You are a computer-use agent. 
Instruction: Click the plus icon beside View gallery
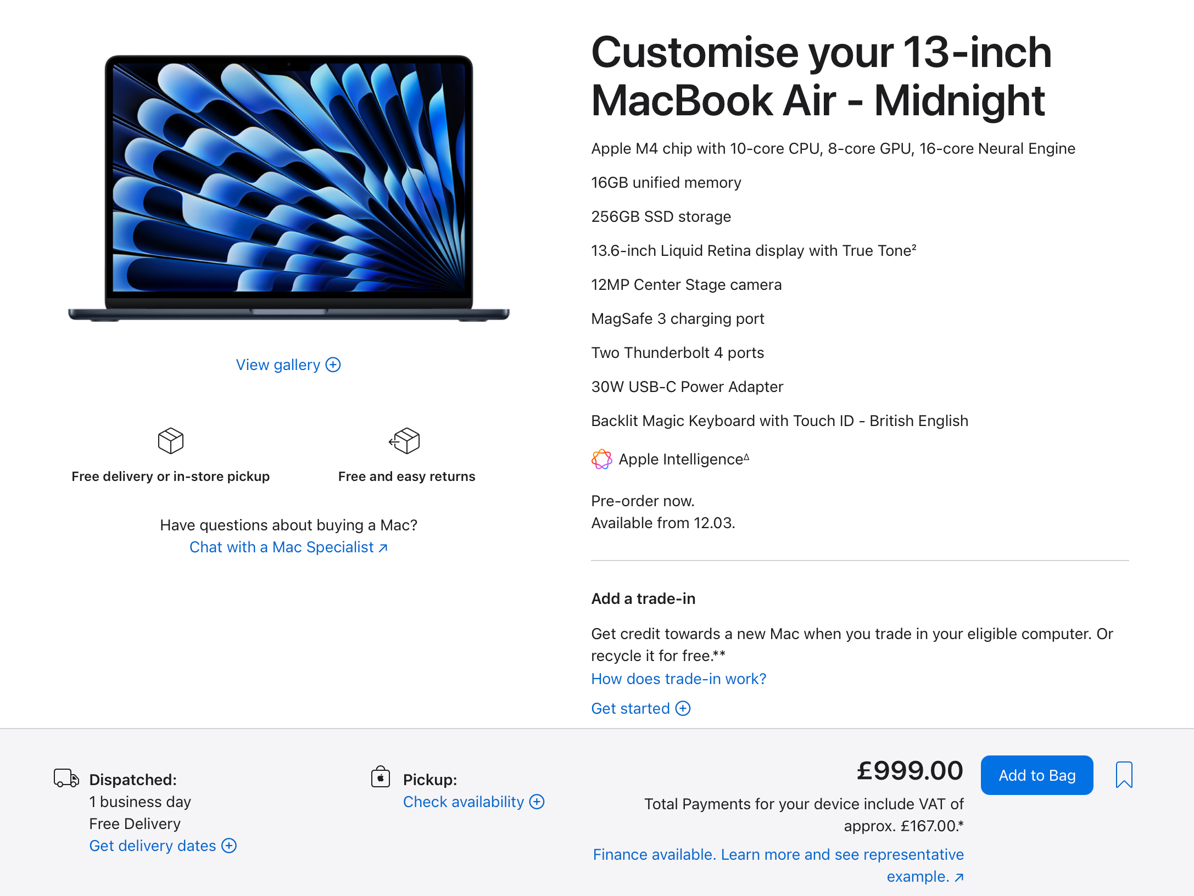pos(333,365)
